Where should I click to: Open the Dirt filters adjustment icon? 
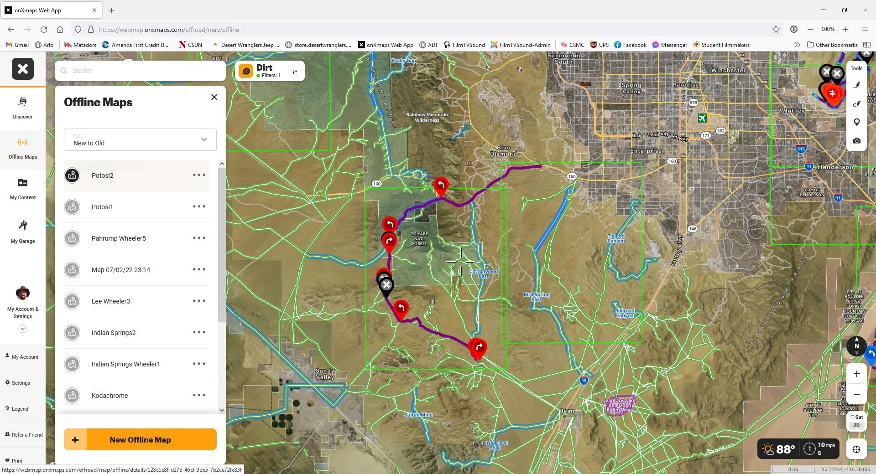click(295, 72)
